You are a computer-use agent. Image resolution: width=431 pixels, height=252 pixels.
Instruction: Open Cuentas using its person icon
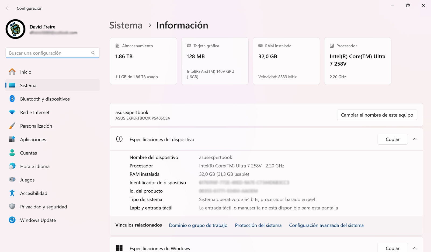click(x=12, y=153)
